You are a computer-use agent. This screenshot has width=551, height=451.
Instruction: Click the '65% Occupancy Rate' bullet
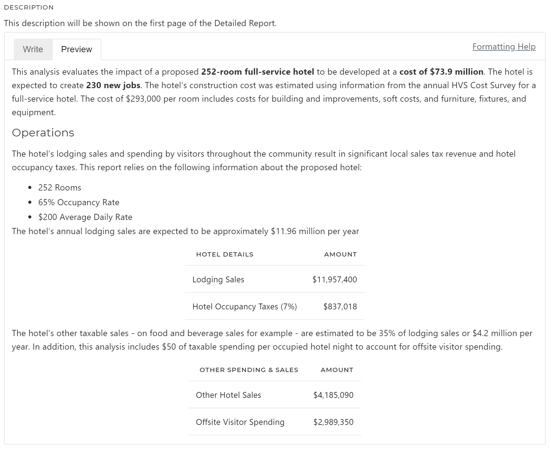coord(79,202)
